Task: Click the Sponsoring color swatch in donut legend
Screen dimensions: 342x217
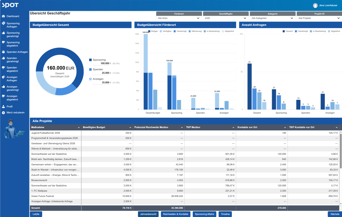Action: click(90, 60)
